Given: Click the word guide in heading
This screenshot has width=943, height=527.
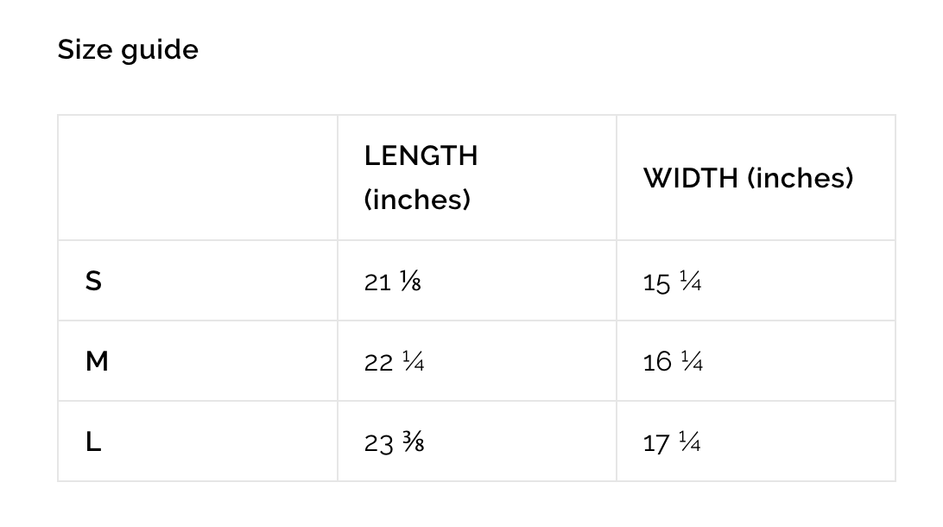Looking at the screenshot, I should (160, 50).
